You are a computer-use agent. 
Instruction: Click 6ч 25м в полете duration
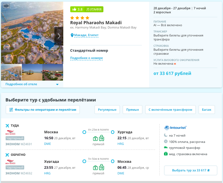point(98,130)
